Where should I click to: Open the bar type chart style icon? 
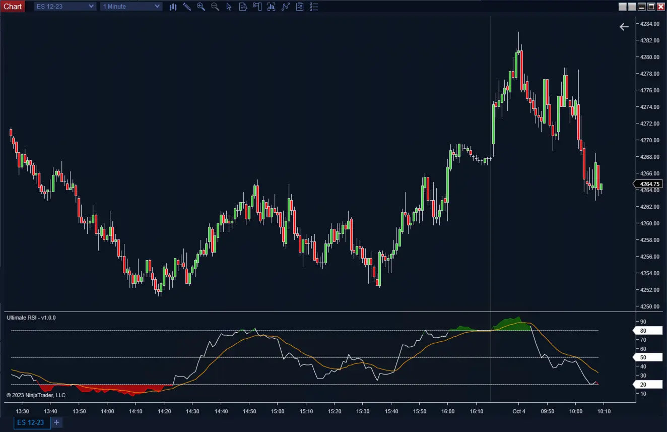[173, 7]
